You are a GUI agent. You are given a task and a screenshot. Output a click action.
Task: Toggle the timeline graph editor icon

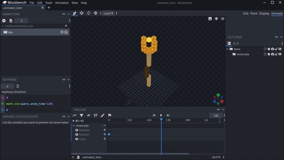pyautogui.click(x=75, y=116)
